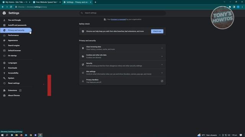Open the Chrome profile avatar
Image resolution: width=245 pixels, height=137 pixels.
click(238, 7)
